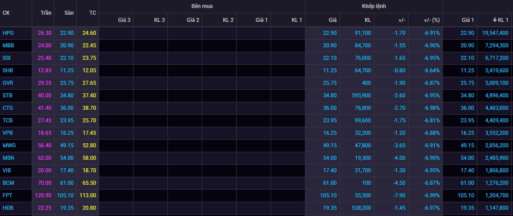The height and width of the screenshot is (216, 513).
Task: Sort by the Trần column header
Action: 46,13
